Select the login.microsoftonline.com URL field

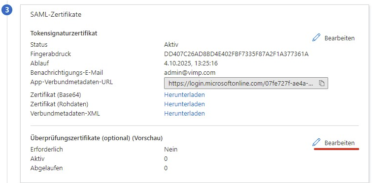coord(246,83)
